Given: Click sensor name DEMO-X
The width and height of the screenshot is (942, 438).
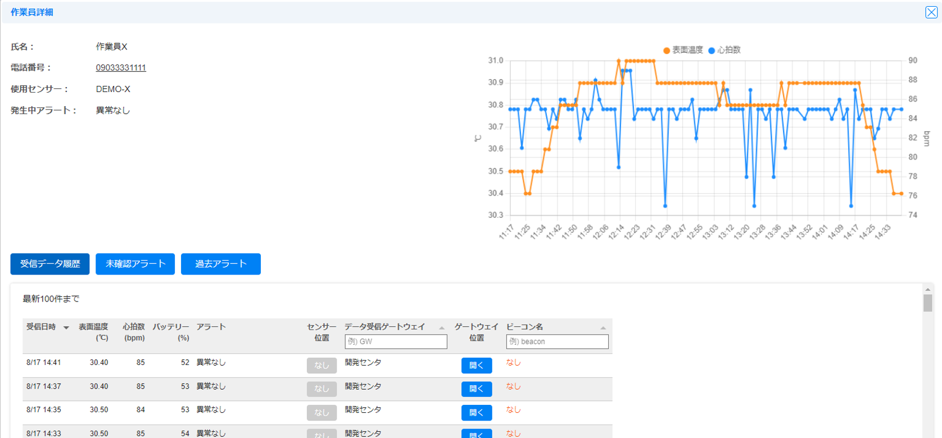Looking at the screenshot, I should (x=113, y=89).
